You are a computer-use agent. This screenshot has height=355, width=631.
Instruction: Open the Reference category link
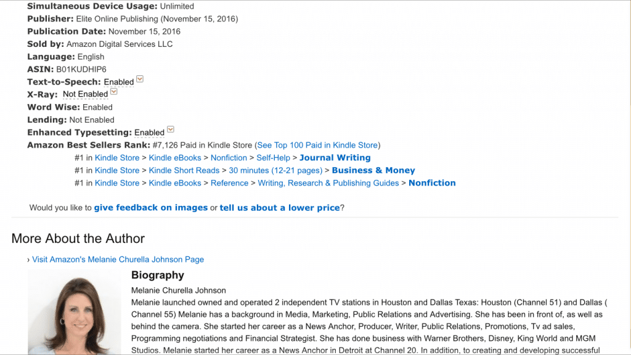click(229, 182)
